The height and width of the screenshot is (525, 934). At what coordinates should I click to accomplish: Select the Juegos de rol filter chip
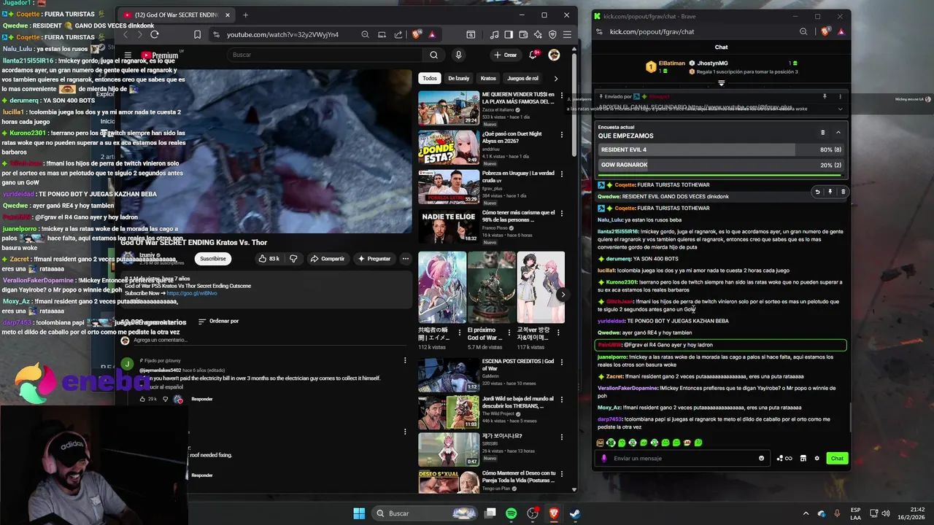[522, 78]
